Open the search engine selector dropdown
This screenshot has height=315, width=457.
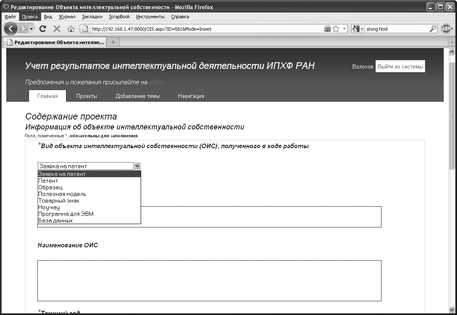click(x=358, y=29)
